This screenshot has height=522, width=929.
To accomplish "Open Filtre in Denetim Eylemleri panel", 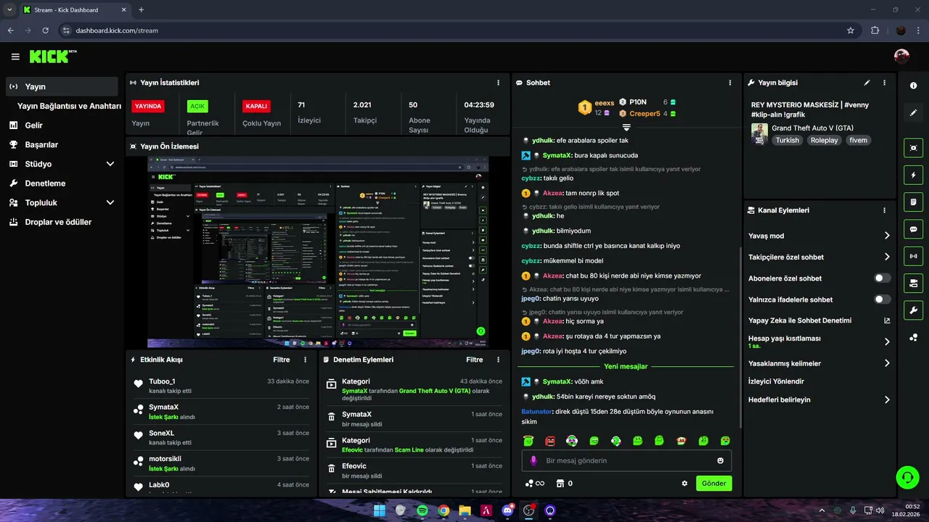I will click(474, 360).
